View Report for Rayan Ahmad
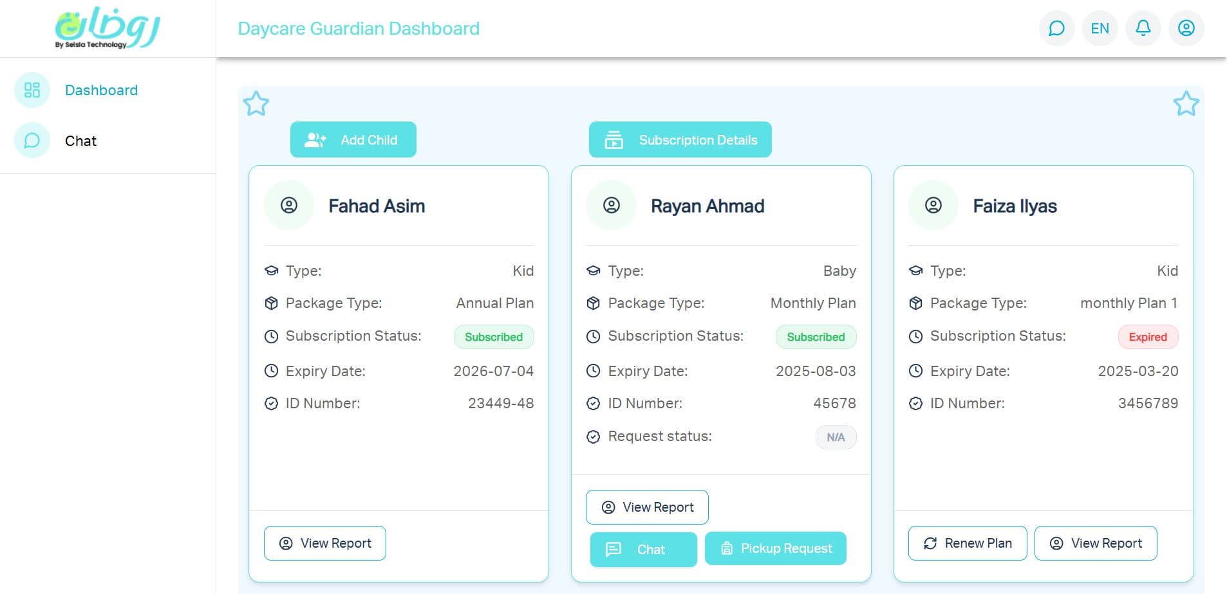This screenshot has height=594, width=1227. tap(646, 507)
